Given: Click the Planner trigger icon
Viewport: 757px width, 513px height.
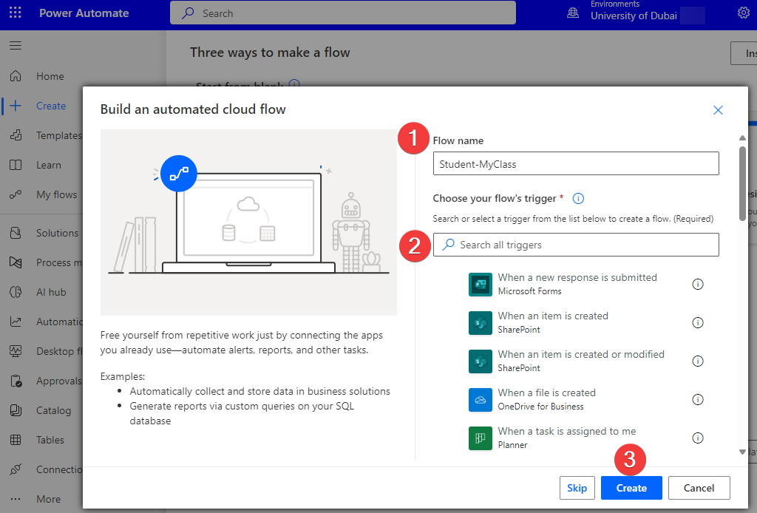Looking at the screenshot, I should coord(481,438).
